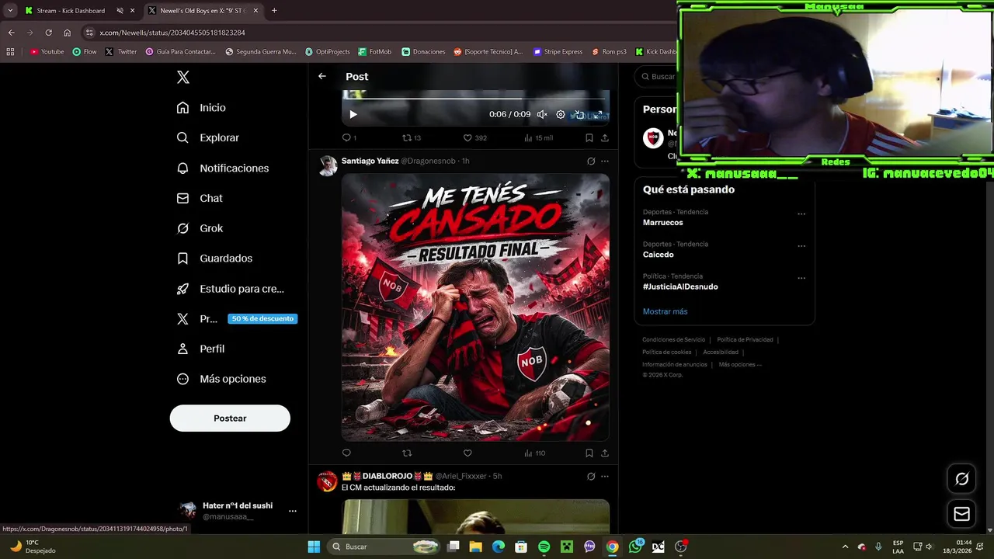Viewport: 994px width, 559px height.
Task: Open video settings gear
Action: point(561,114)
